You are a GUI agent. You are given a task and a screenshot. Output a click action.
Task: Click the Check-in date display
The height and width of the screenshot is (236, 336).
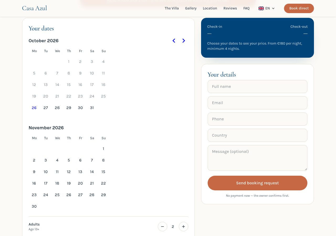(x=215, y=30)
